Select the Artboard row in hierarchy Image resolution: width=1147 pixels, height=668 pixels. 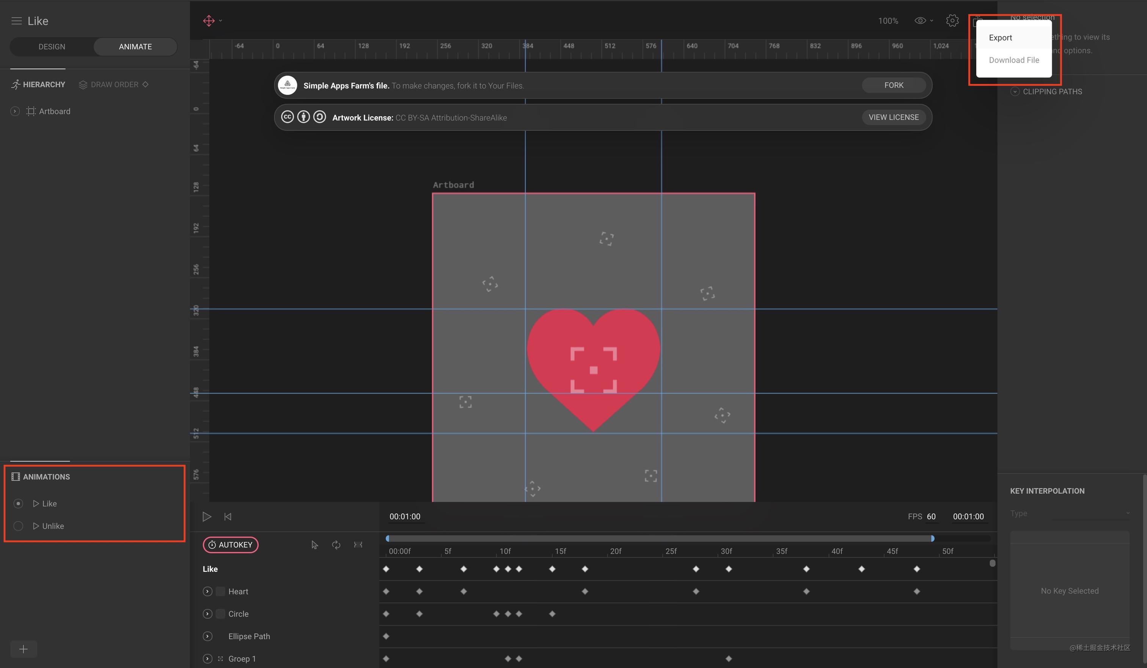(95, 111)
